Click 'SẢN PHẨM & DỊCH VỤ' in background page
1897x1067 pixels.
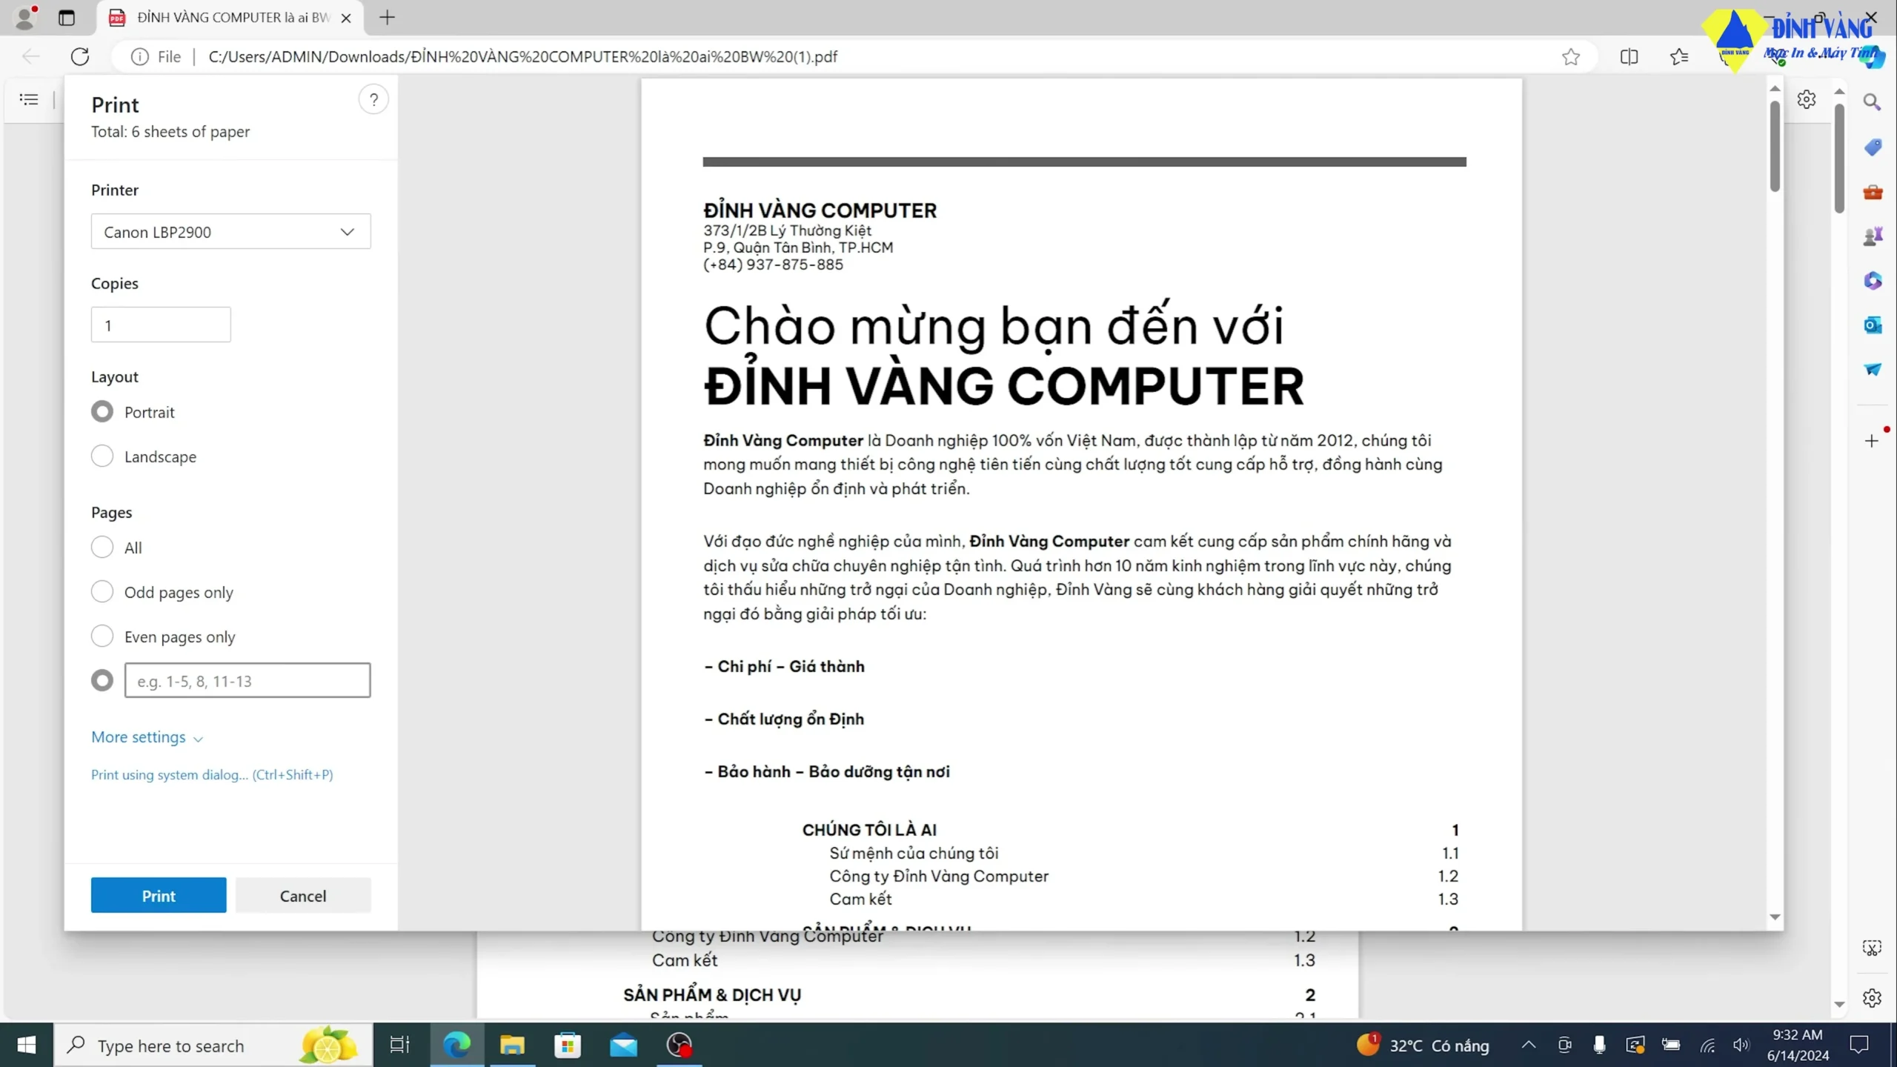[712, 995]
